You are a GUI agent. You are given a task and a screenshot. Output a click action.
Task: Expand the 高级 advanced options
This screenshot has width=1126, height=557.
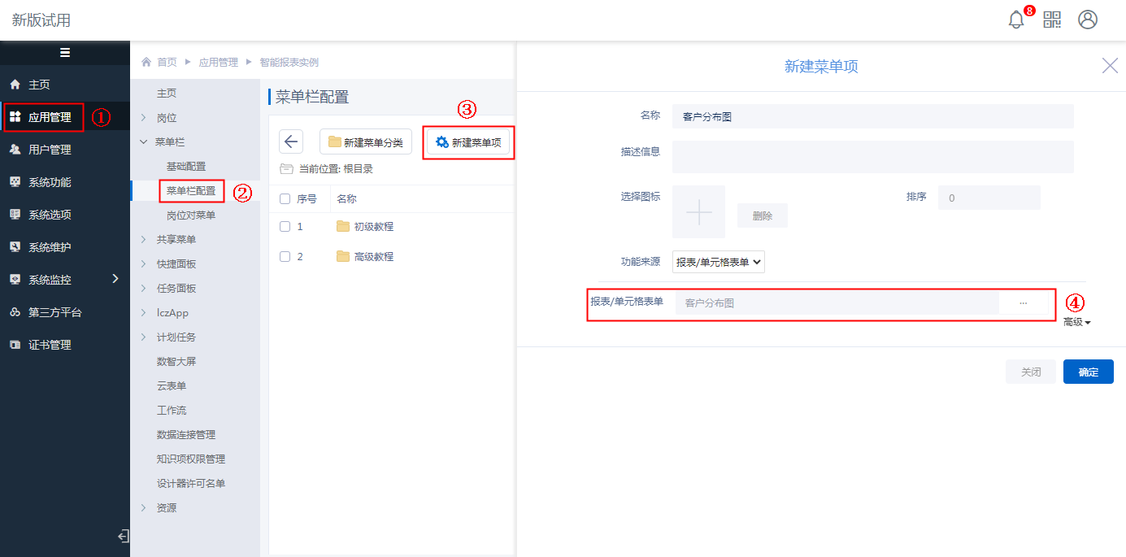pyautogui.click(x=1077, y=322)
